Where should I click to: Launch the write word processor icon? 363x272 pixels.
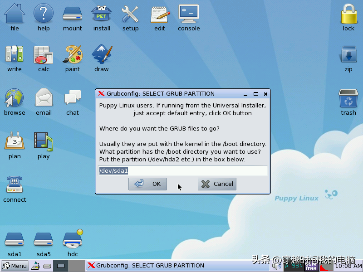point(15,54)
